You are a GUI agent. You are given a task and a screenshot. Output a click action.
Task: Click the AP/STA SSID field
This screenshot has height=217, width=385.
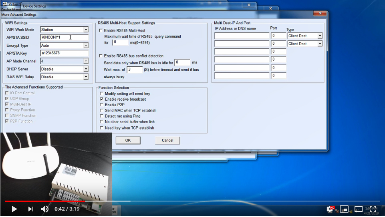coord(64,37)
